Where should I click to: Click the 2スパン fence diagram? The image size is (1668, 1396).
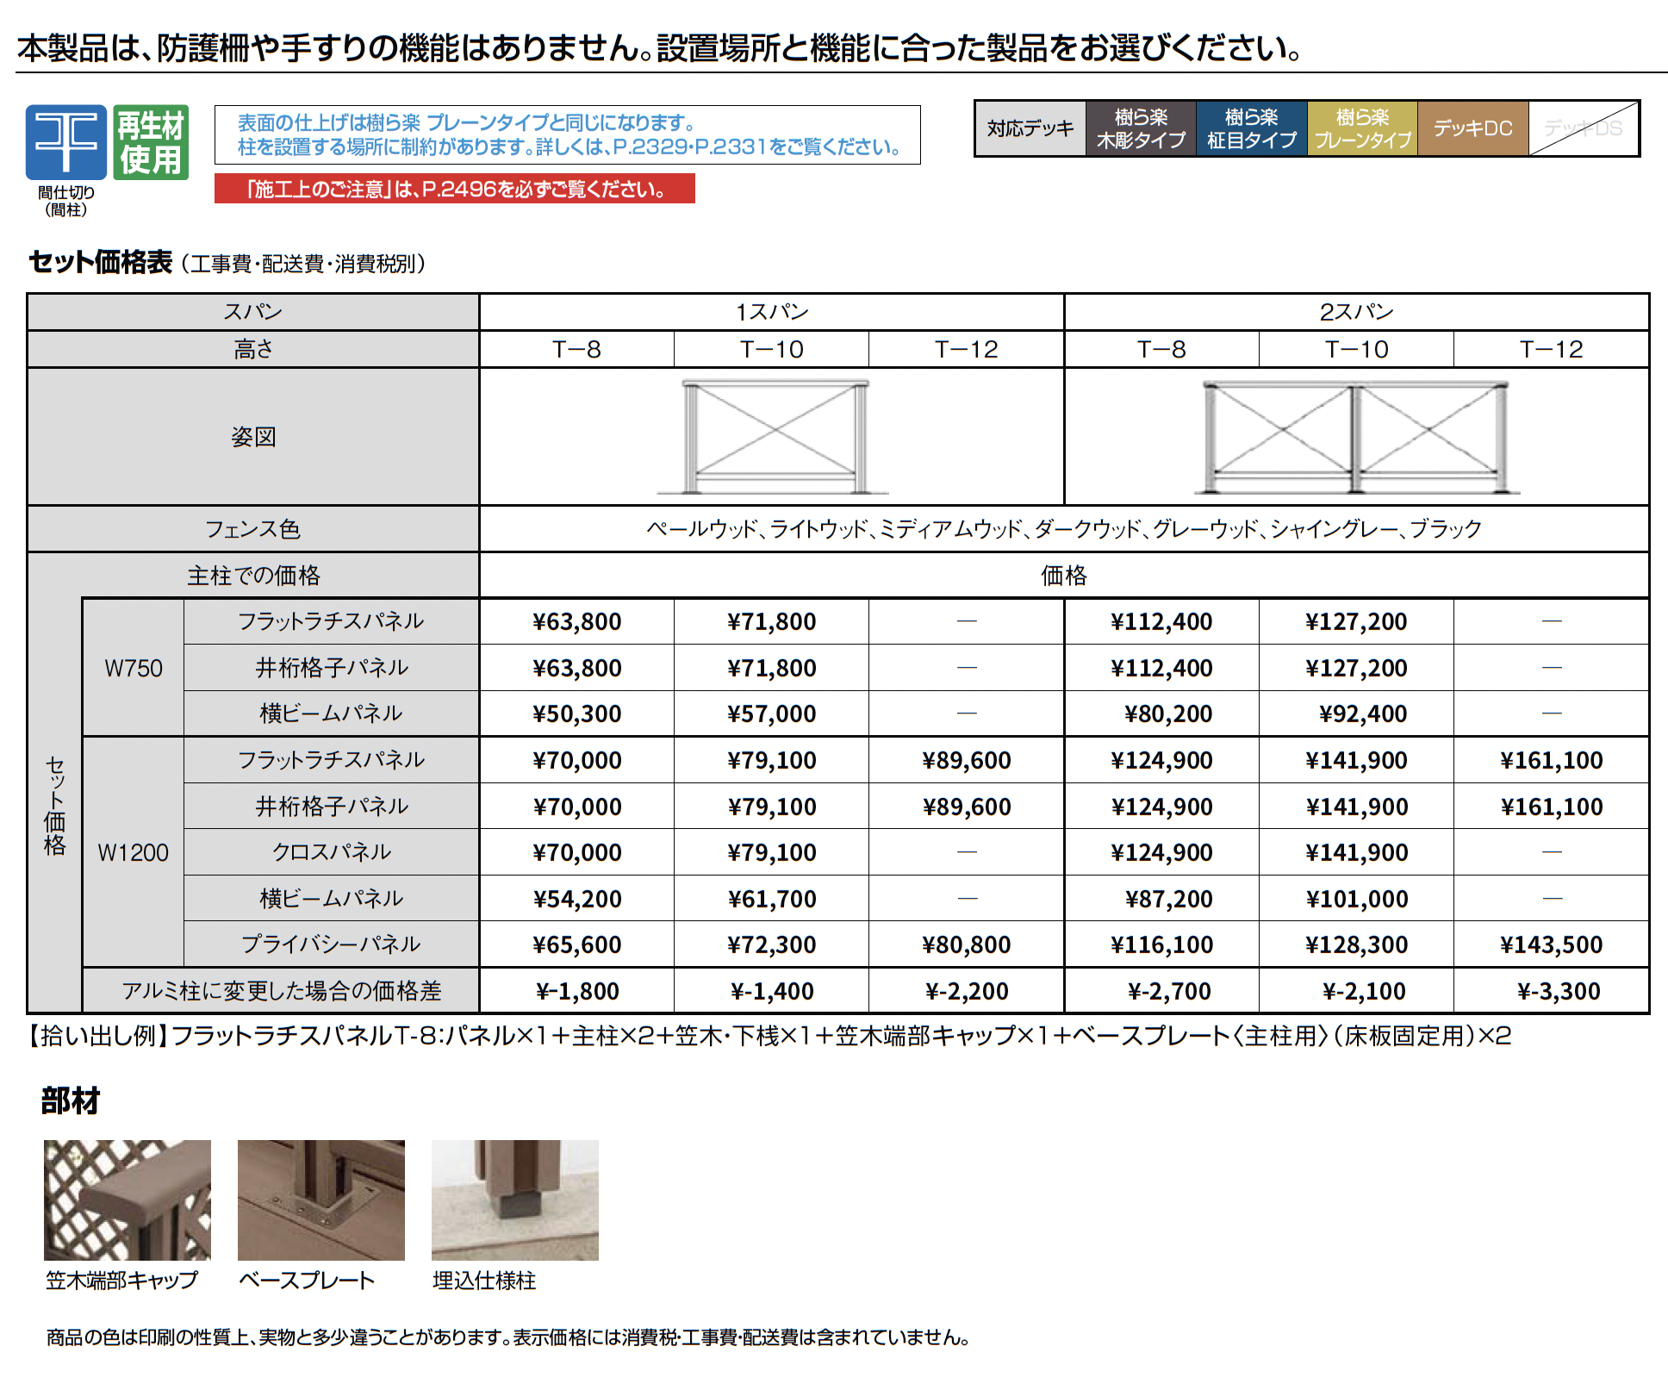[1356, 436]
